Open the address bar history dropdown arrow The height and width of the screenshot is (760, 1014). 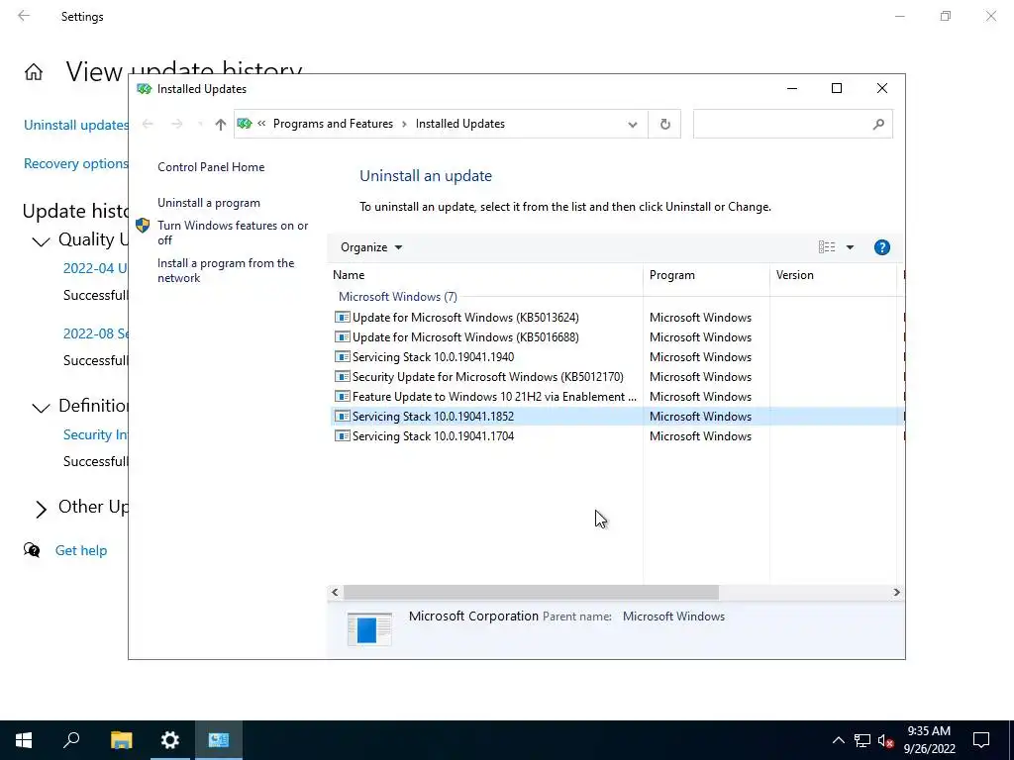click(633, 124)
